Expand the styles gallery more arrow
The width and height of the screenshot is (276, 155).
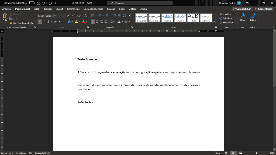214,21
